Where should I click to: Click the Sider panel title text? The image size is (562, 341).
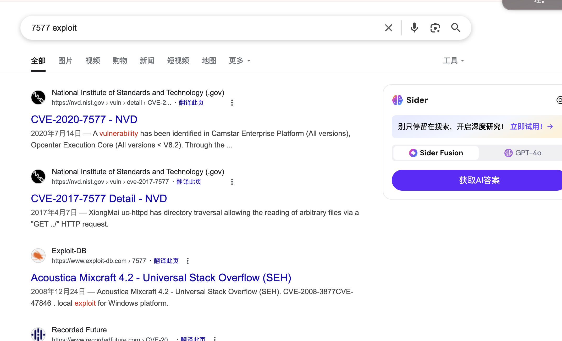click(417, 100)
